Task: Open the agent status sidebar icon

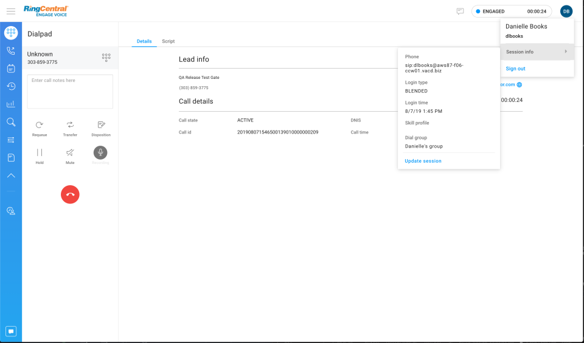Action: coord(11,211)
